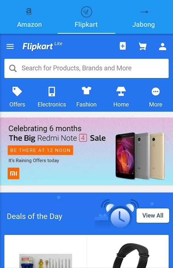The width and height of the screenshot is (173, 268).
Task: Open the screwdriver set deal thumbnail
Action: [46, 251]
